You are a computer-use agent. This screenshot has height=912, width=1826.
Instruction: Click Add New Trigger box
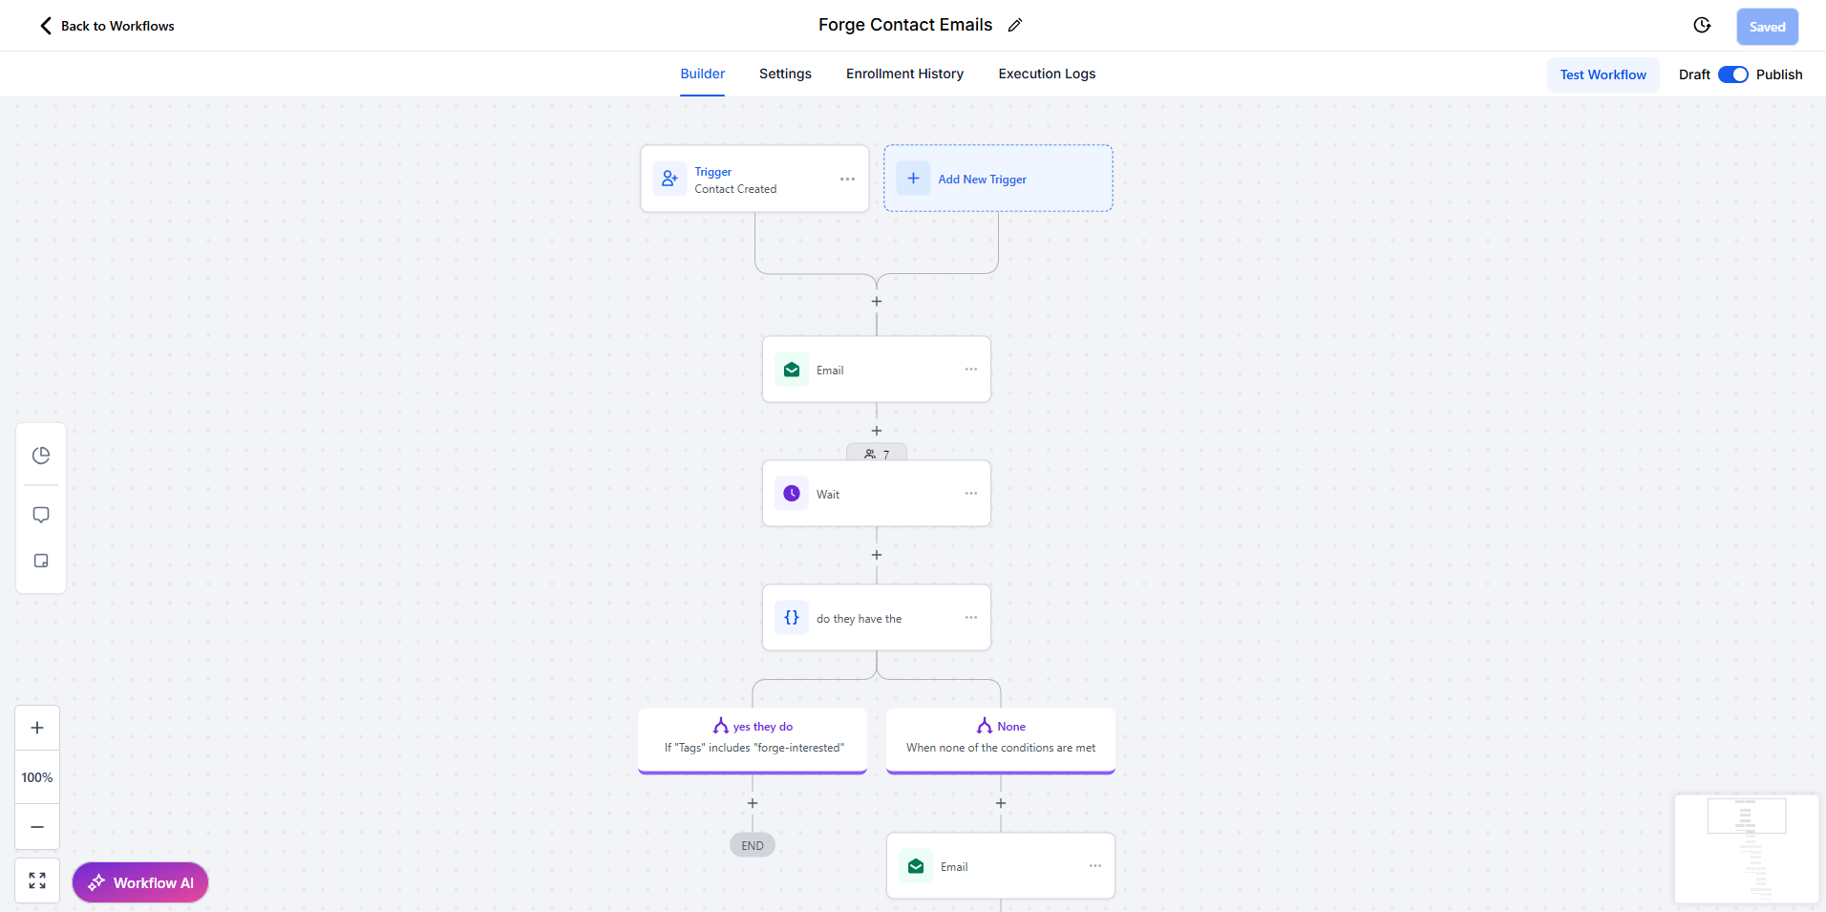pos(998,179)
